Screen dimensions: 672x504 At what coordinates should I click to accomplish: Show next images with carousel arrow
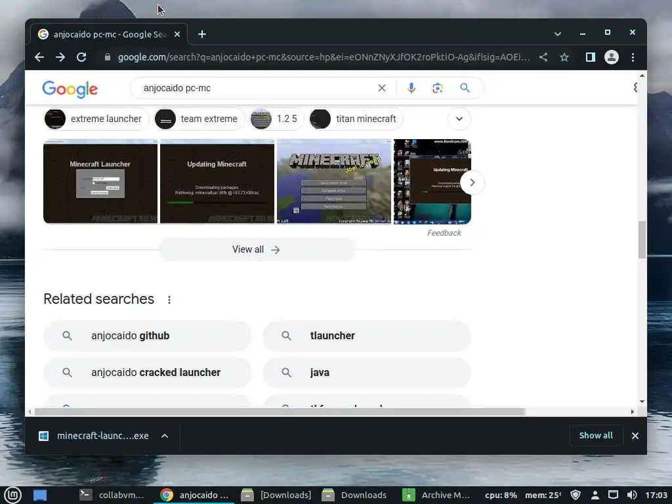pos(472,182)
